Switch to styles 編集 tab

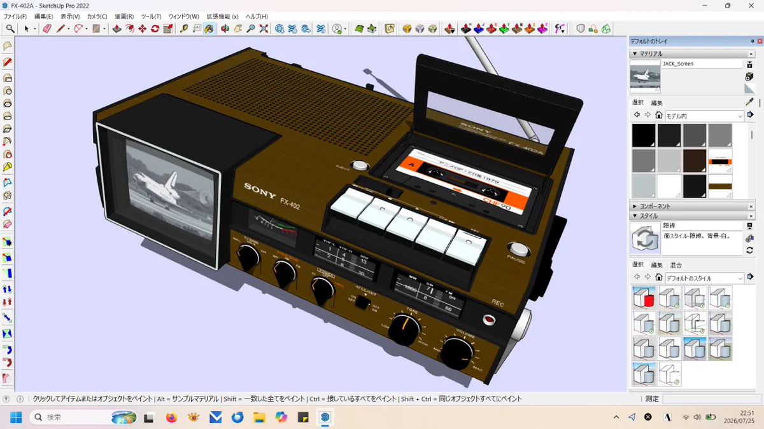[656, 264]
